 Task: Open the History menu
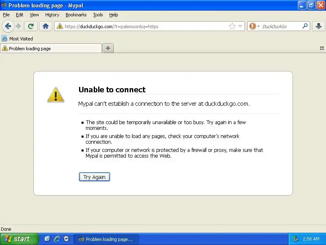click(x=52, y=15)
